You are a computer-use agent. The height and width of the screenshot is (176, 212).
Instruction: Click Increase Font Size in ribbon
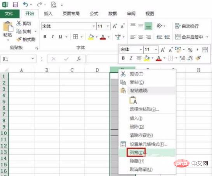pyautogui.click(x=115, y=26)
